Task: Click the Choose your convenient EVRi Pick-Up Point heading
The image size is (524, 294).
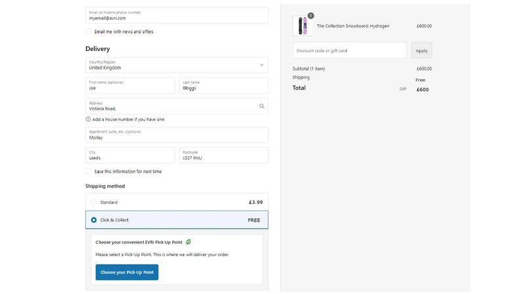Action: 139,242
